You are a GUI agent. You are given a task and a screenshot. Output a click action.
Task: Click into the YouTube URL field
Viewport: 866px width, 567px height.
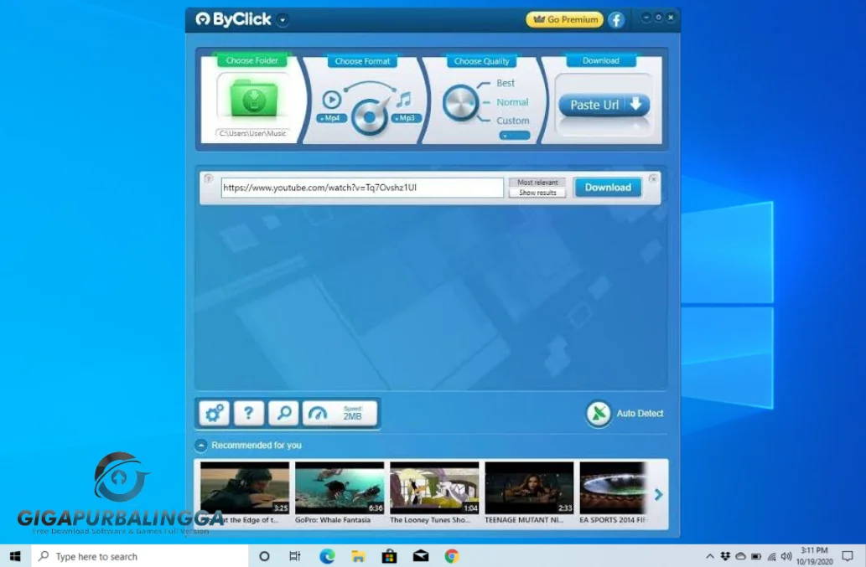[362, 188]
